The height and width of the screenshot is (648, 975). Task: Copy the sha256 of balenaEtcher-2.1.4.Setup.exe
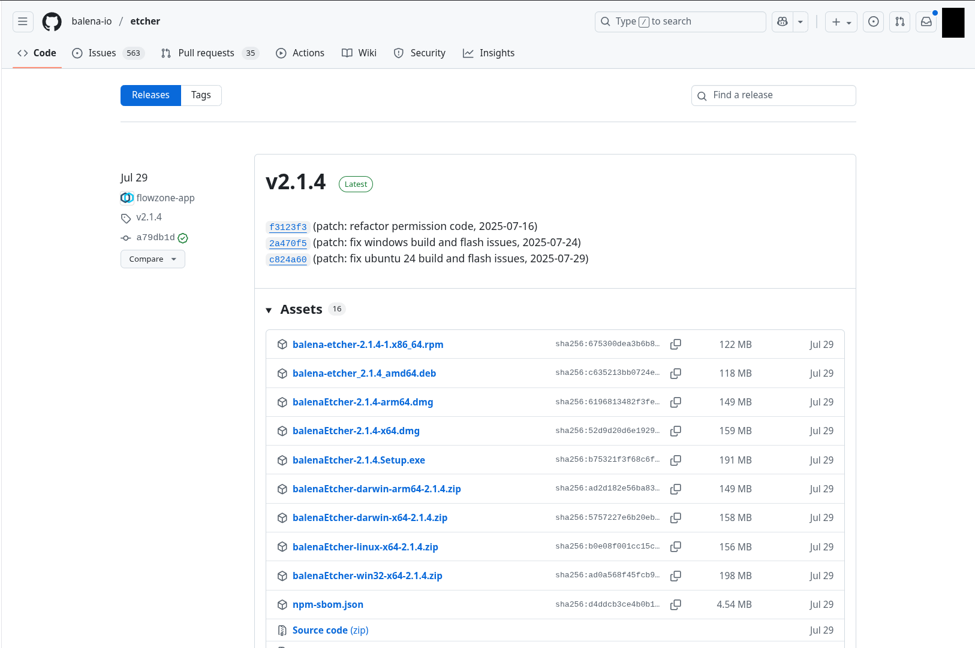click(675, 461)
